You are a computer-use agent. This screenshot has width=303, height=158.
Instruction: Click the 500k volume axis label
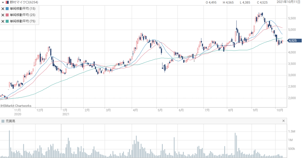click(x=292, y=149)
